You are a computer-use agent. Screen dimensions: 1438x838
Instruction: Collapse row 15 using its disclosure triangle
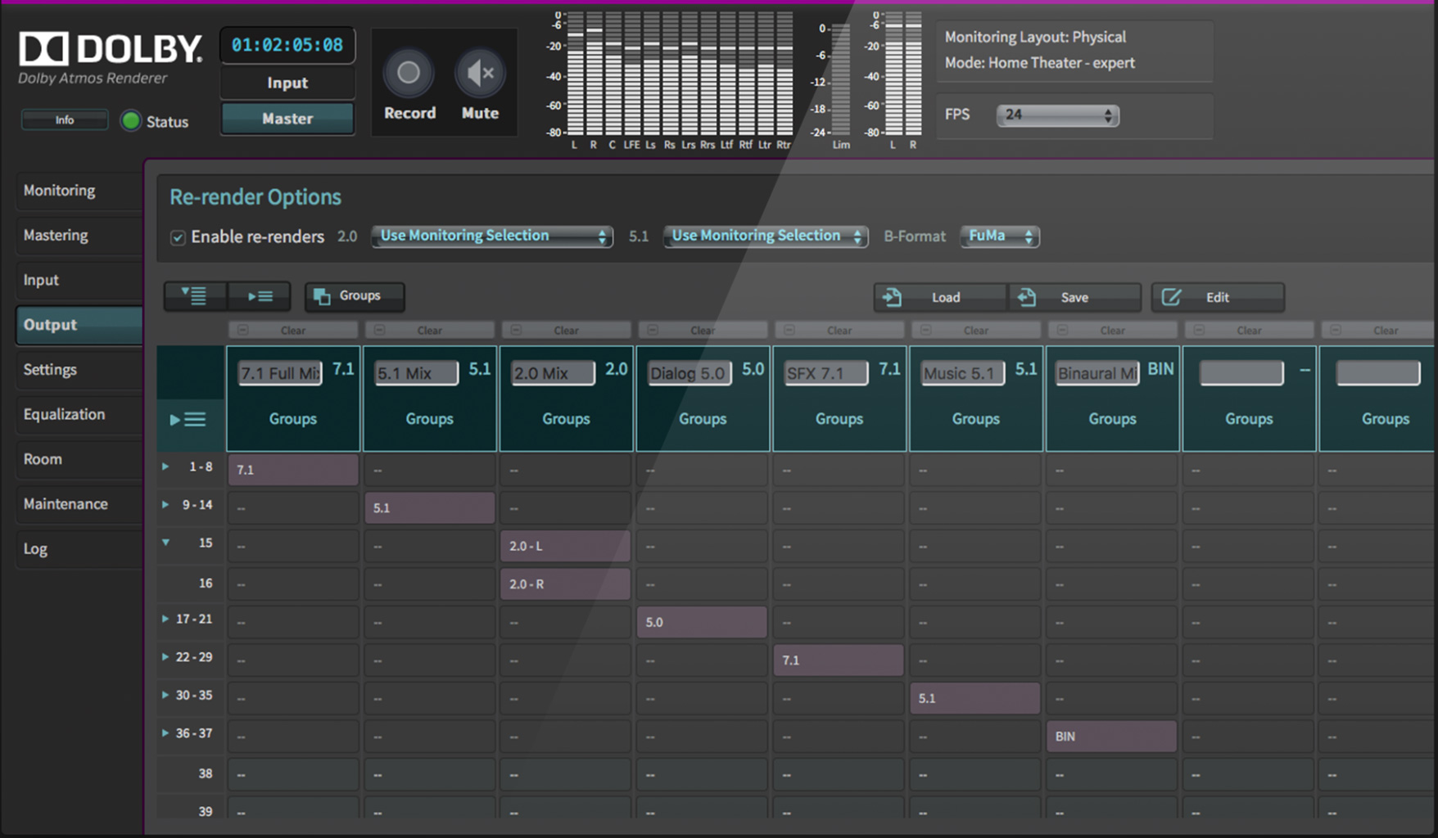[x=166, y=543]
